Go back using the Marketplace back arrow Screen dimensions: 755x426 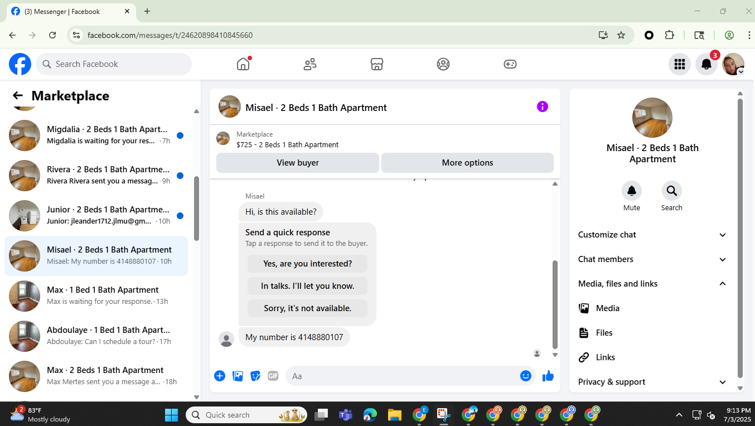pos(18,96)
